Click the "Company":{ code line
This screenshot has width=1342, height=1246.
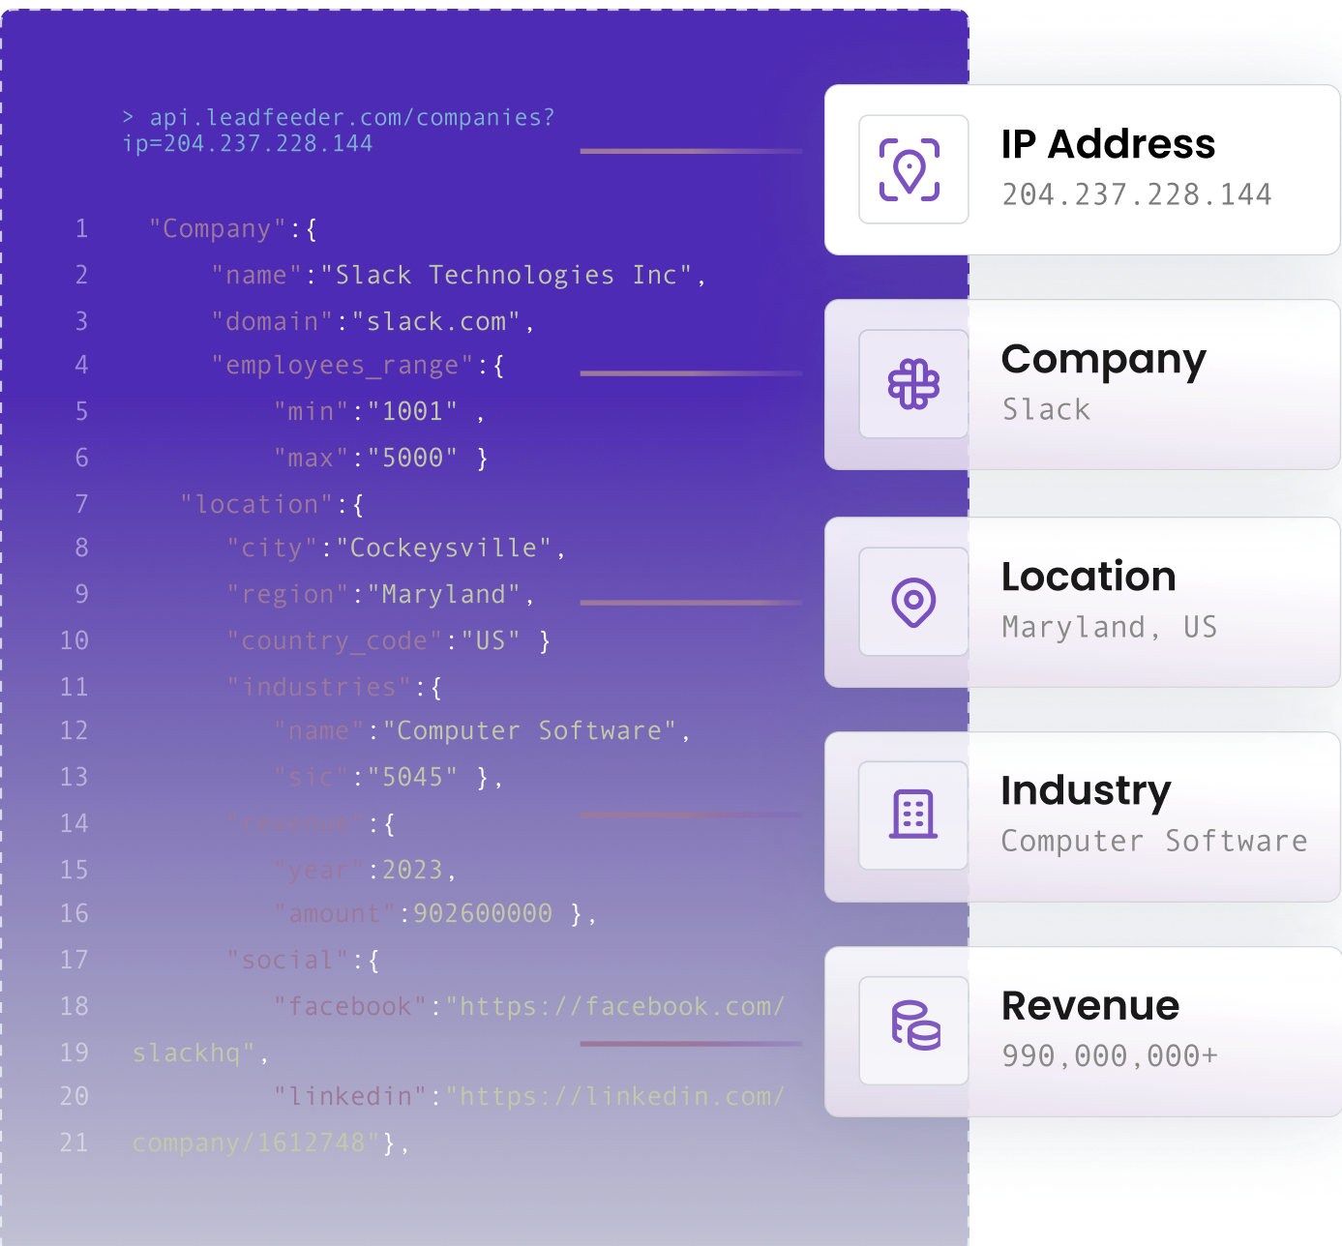[x=233, y=229]
